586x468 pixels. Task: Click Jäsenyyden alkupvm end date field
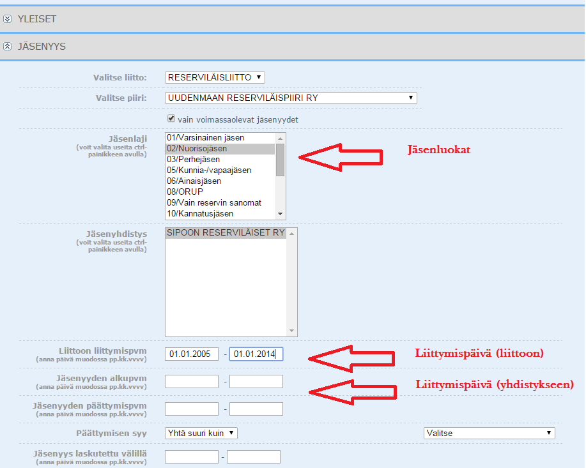point(256,381)
